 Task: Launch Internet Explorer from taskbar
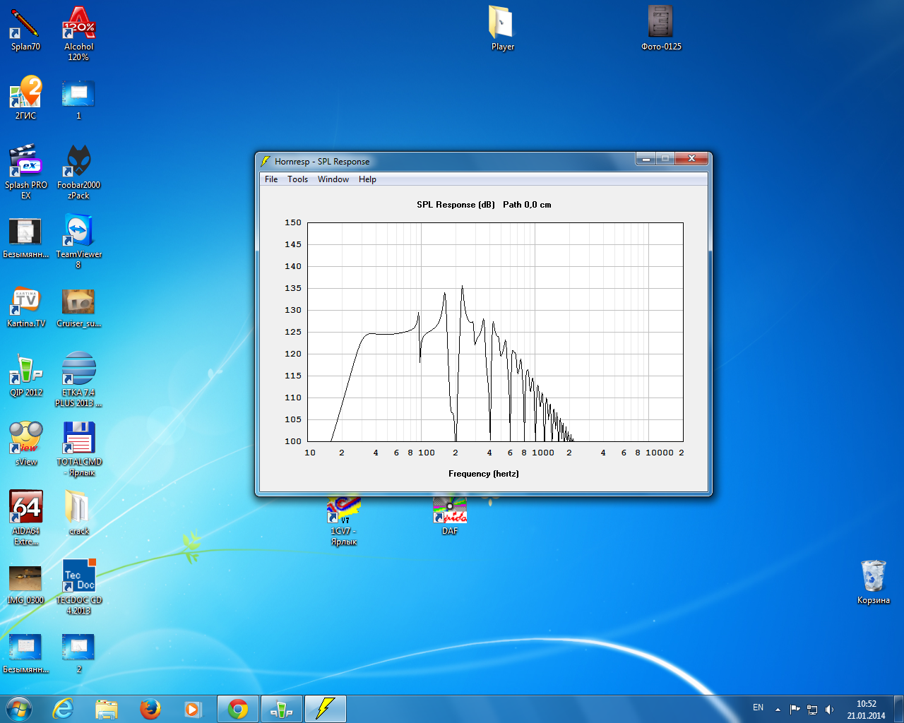[x=64, y=709]
